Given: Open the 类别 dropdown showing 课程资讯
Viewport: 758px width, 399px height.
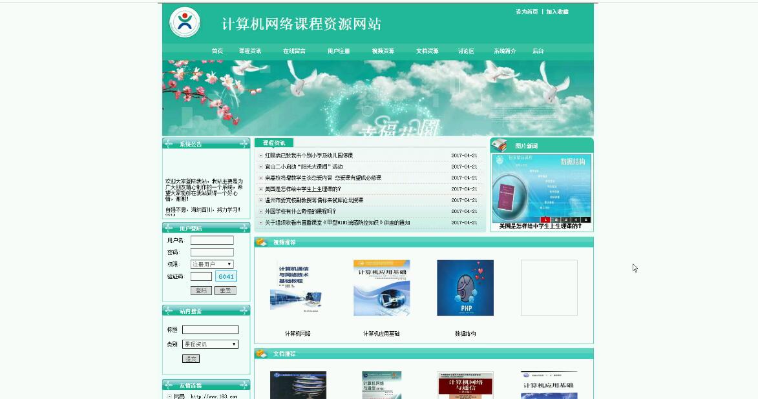Looking at the screenshot, I should (210, 344).
